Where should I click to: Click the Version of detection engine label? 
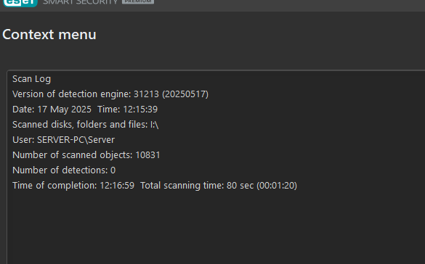72,94
